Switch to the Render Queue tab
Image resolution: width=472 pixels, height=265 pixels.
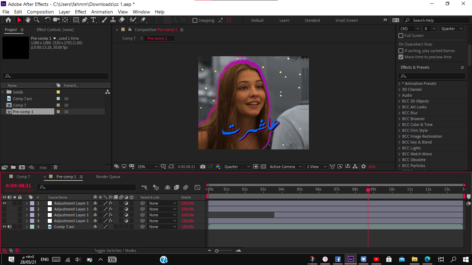click(108, 177)
